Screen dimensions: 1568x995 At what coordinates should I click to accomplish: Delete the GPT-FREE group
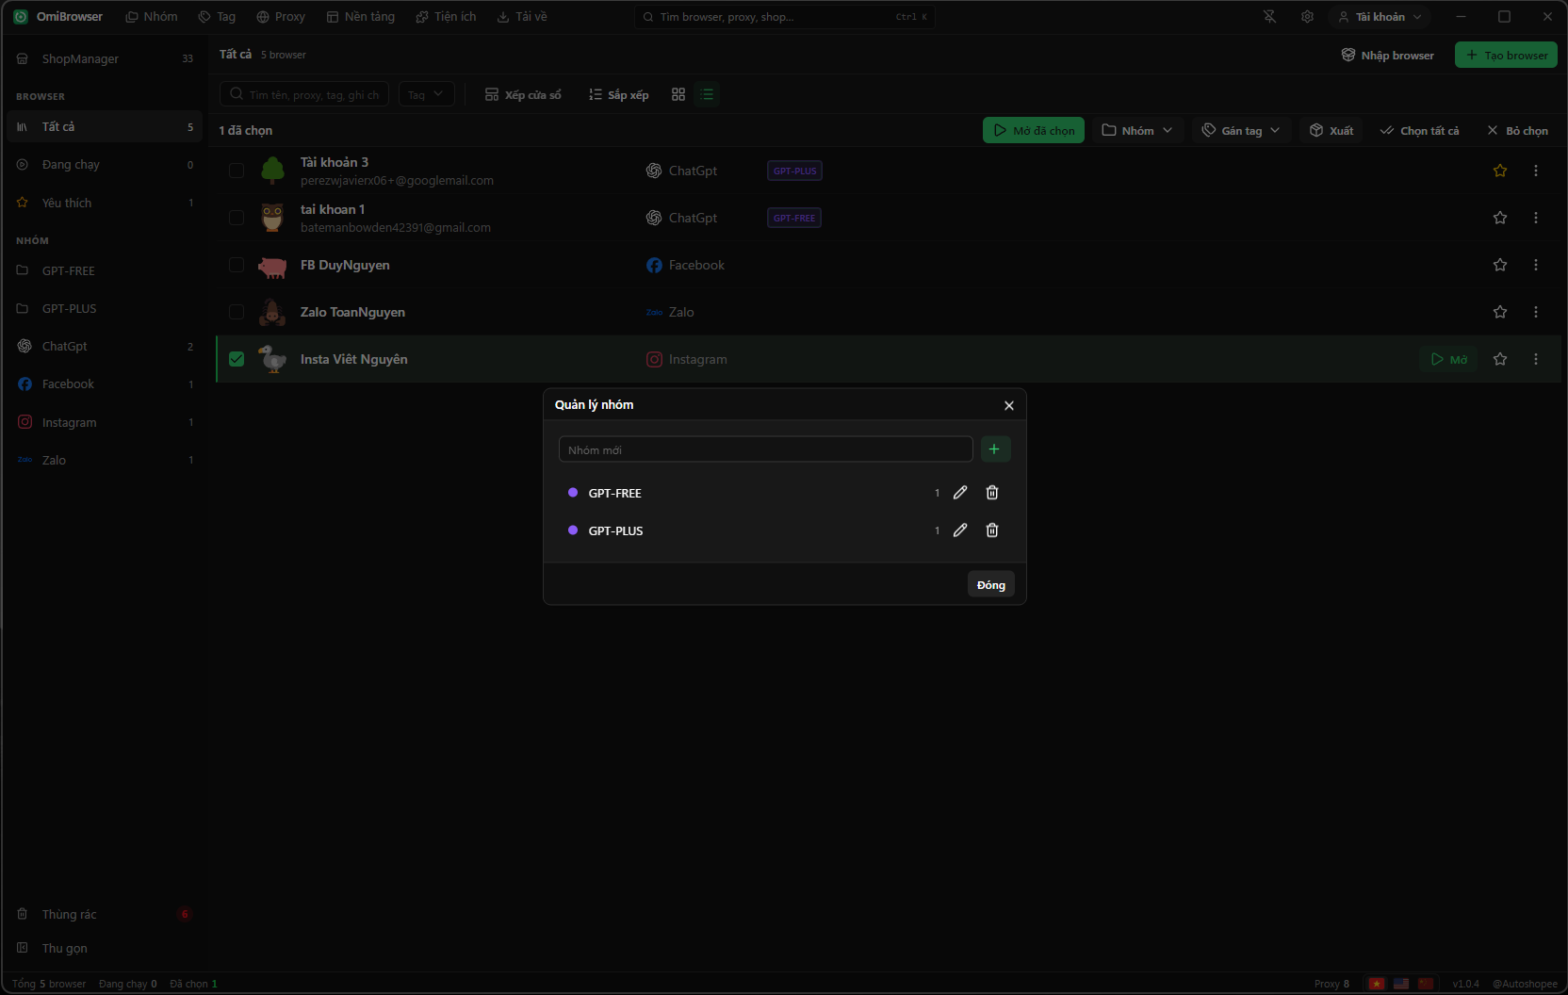coord(992,493)
